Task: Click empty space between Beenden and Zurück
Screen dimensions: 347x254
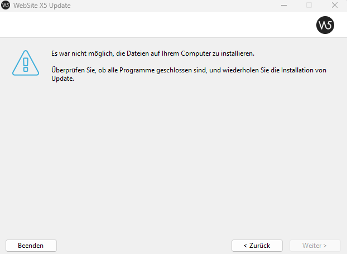Action: [144, 245]
